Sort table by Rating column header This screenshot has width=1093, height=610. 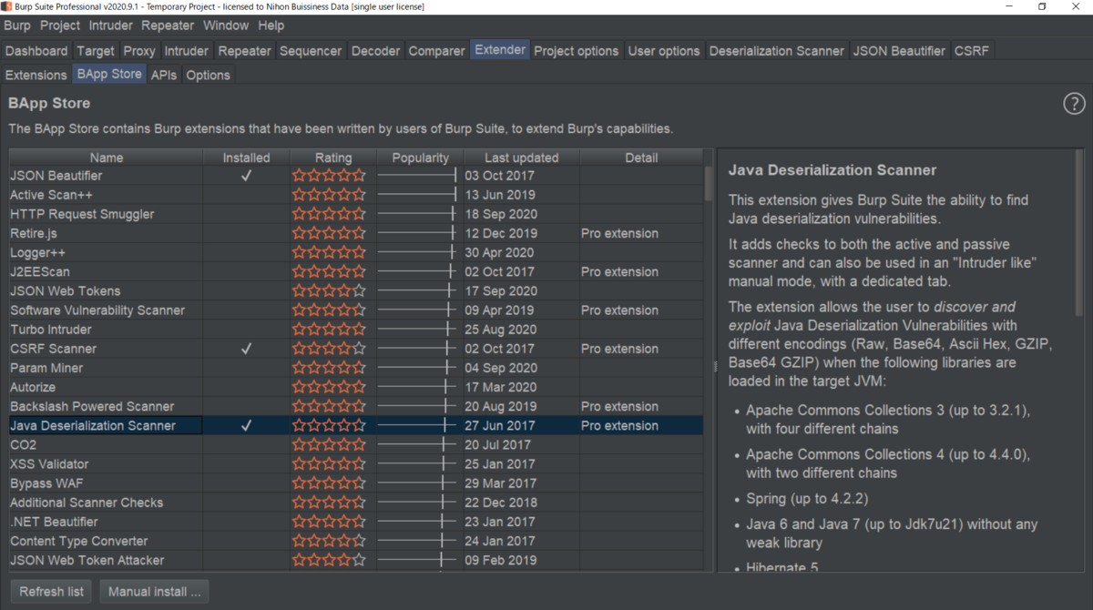(333, 158)
